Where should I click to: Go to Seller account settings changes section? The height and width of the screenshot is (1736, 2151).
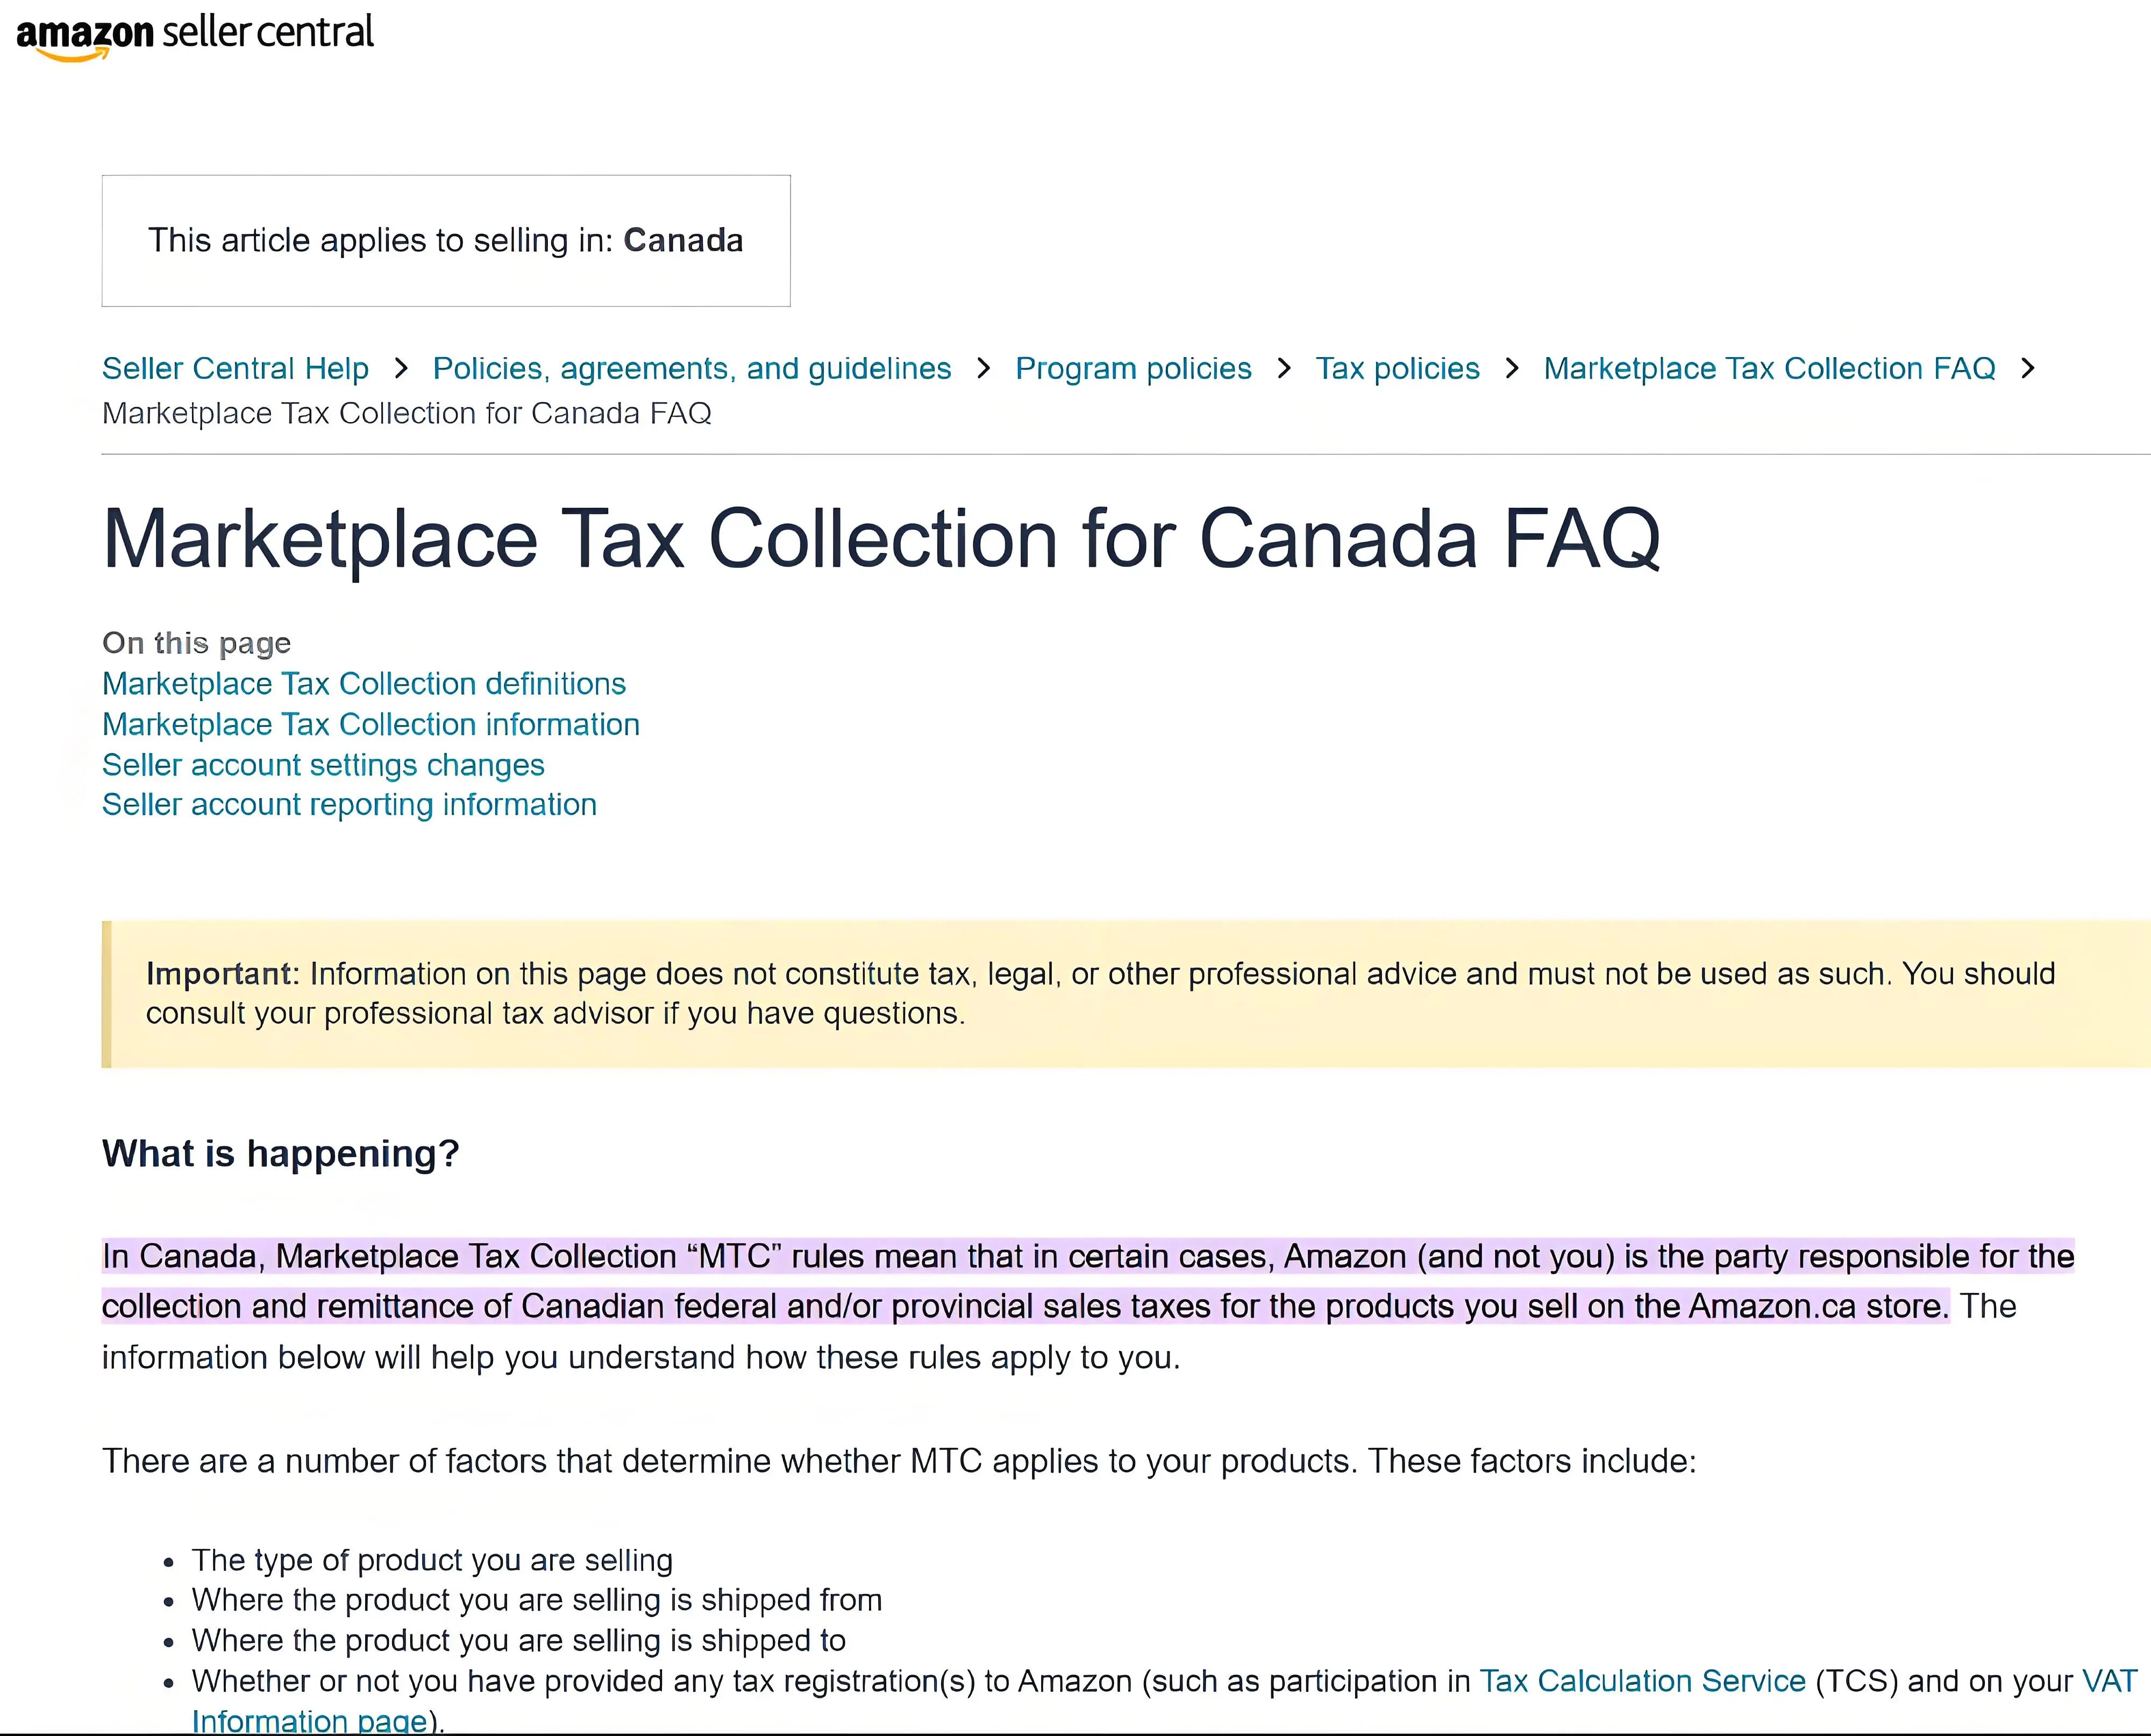pos(323,765)
